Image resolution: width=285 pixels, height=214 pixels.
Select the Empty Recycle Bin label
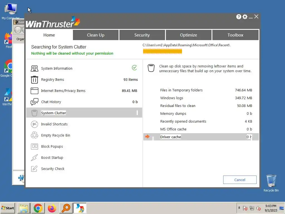click(x=55, y=135)
